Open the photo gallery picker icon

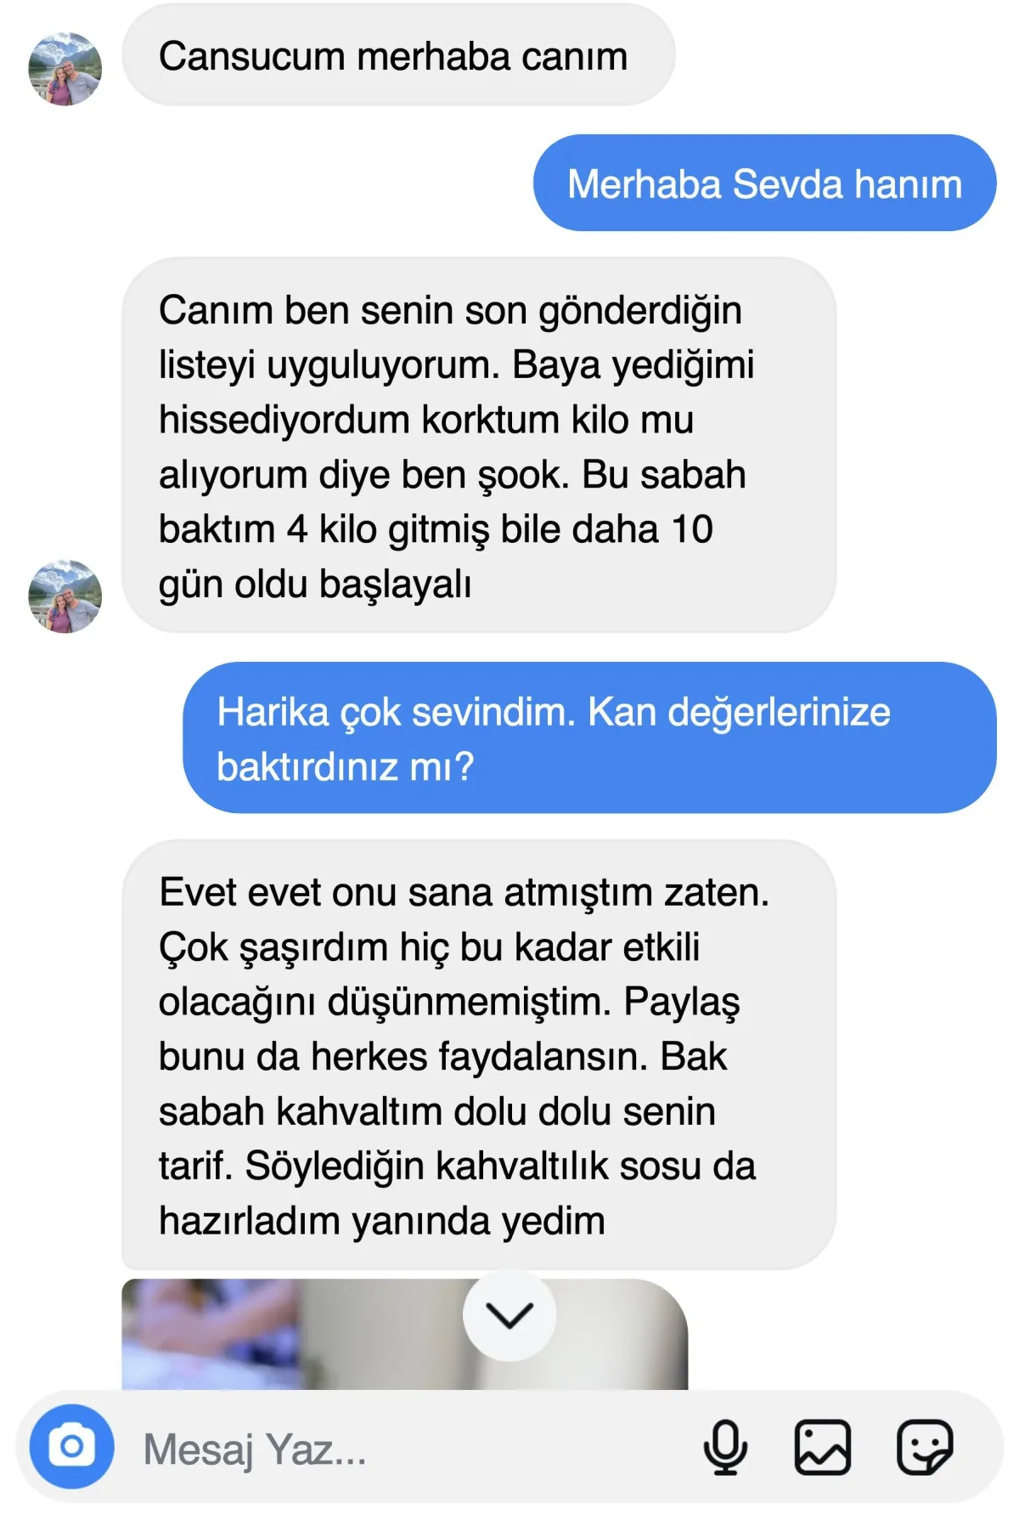pyautogui.click(x=822, y=1447)
